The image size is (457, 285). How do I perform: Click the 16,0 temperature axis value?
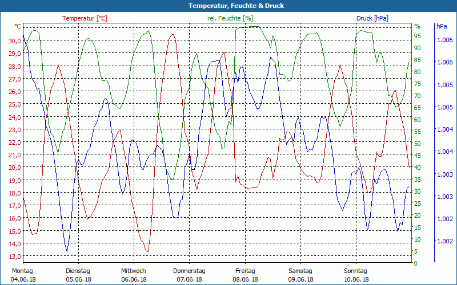click(15, 218)
